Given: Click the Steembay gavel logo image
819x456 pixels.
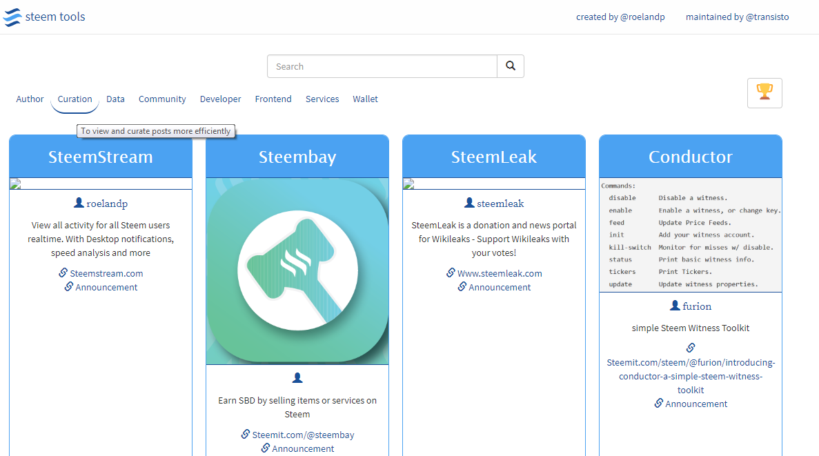Looking at the screenshot, I should coord(297,270).
